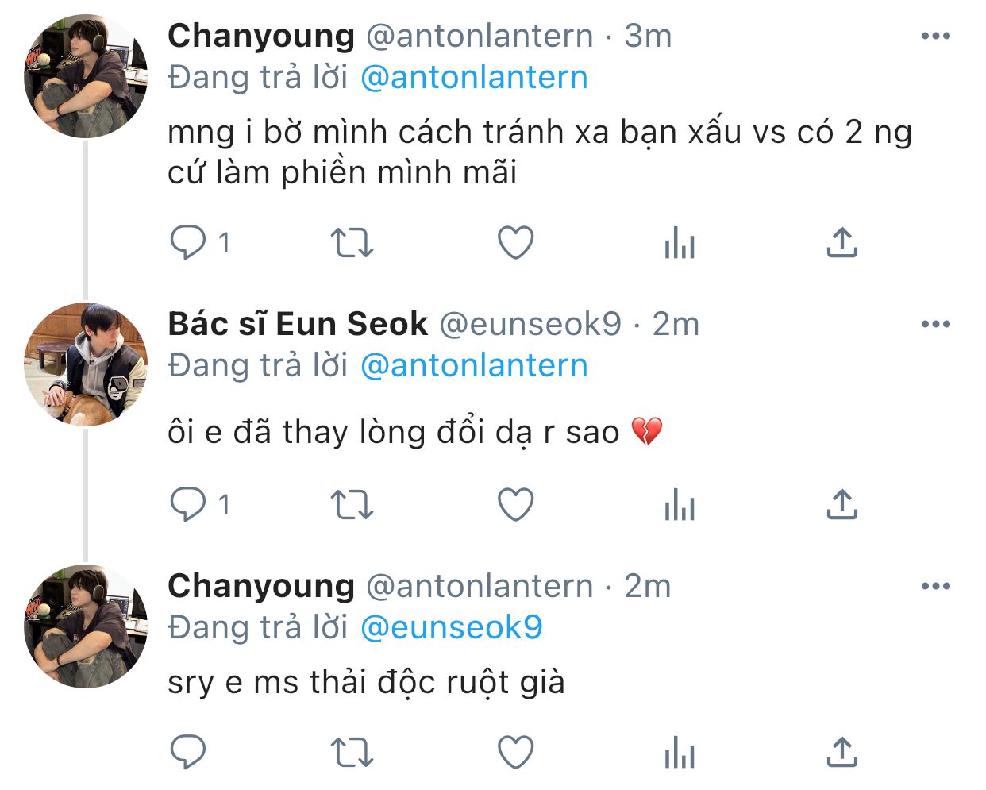Like Chanyoung's tweet about bạn xấu

515,243
